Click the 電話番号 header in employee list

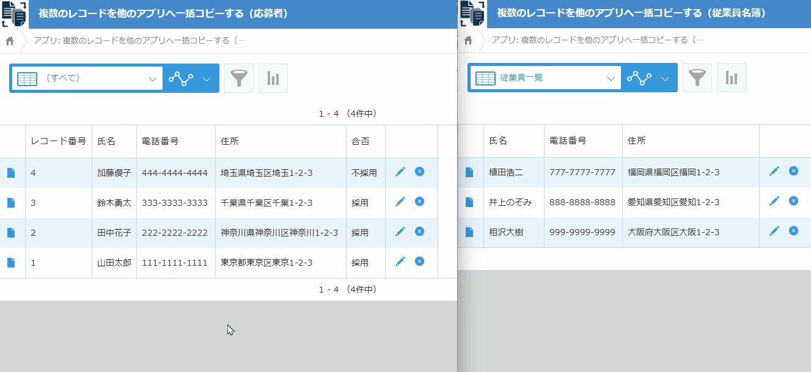click(x=568, y=140)
